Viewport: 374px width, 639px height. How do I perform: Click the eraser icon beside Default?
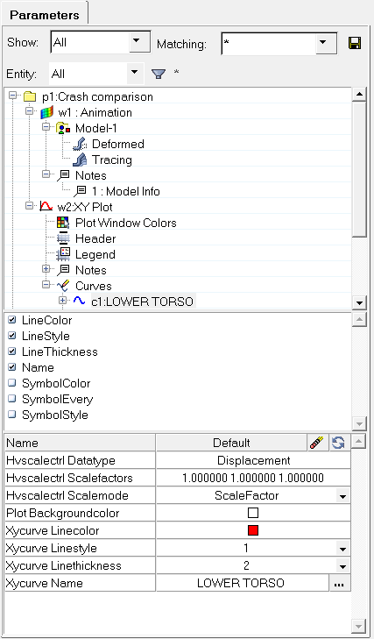pos(317,443)
